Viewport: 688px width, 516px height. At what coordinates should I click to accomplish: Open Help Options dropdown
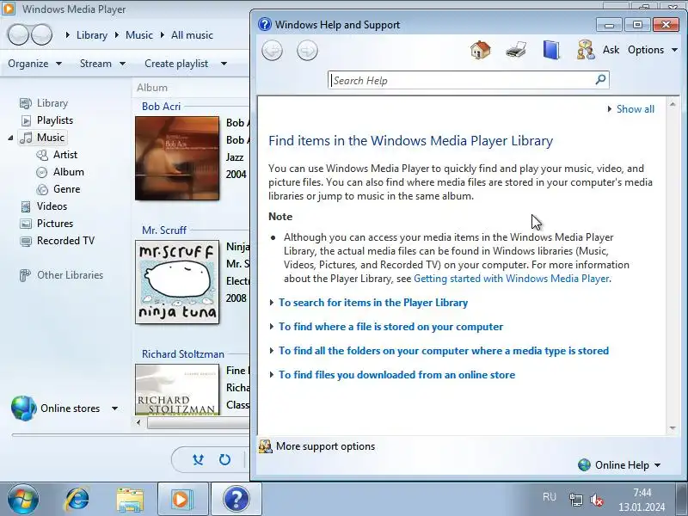pyautogui.click(x=653, y=50)
